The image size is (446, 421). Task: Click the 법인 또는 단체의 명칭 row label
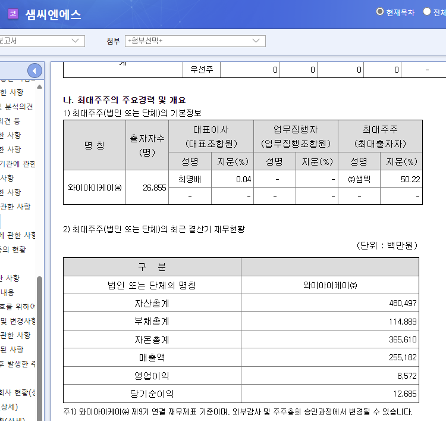click(x=152, y=285)
